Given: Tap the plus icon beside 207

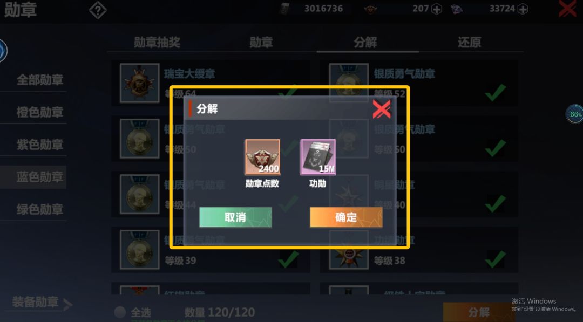Looking at the screenshot, I should pos(437,9).
